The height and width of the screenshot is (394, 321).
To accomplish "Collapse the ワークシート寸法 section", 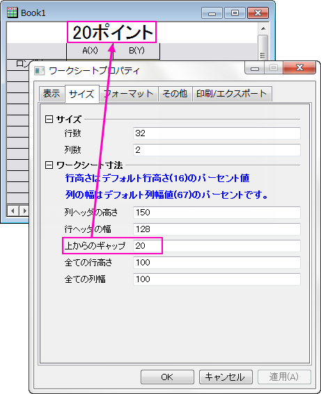I will [49, 165].
